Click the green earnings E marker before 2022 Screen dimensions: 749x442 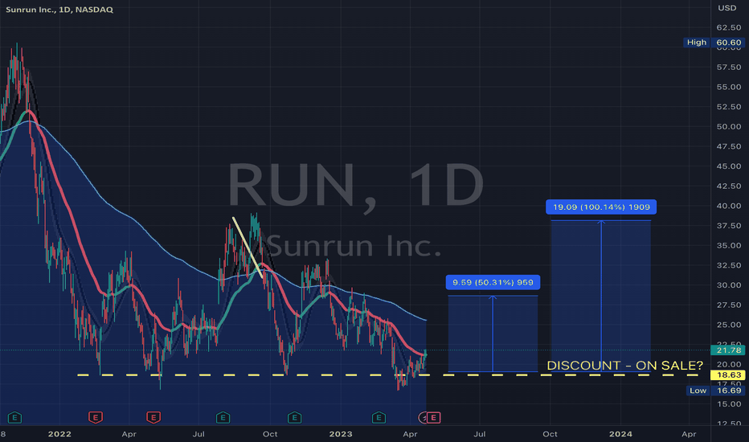[14, 418]
